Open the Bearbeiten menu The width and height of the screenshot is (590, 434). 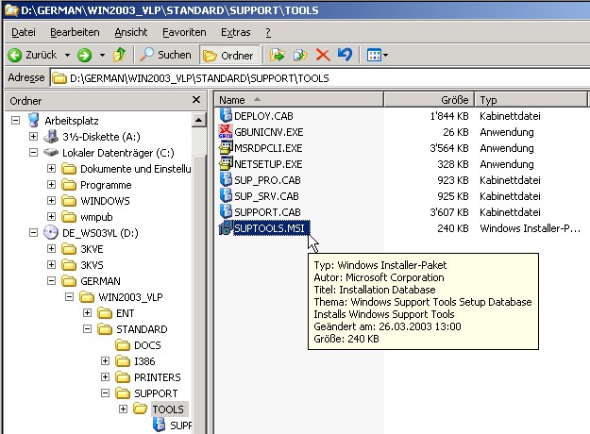point(75,32)
